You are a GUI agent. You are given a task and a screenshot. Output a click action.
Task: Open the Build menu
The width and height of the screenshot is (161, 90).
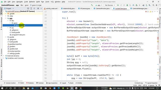38,2
